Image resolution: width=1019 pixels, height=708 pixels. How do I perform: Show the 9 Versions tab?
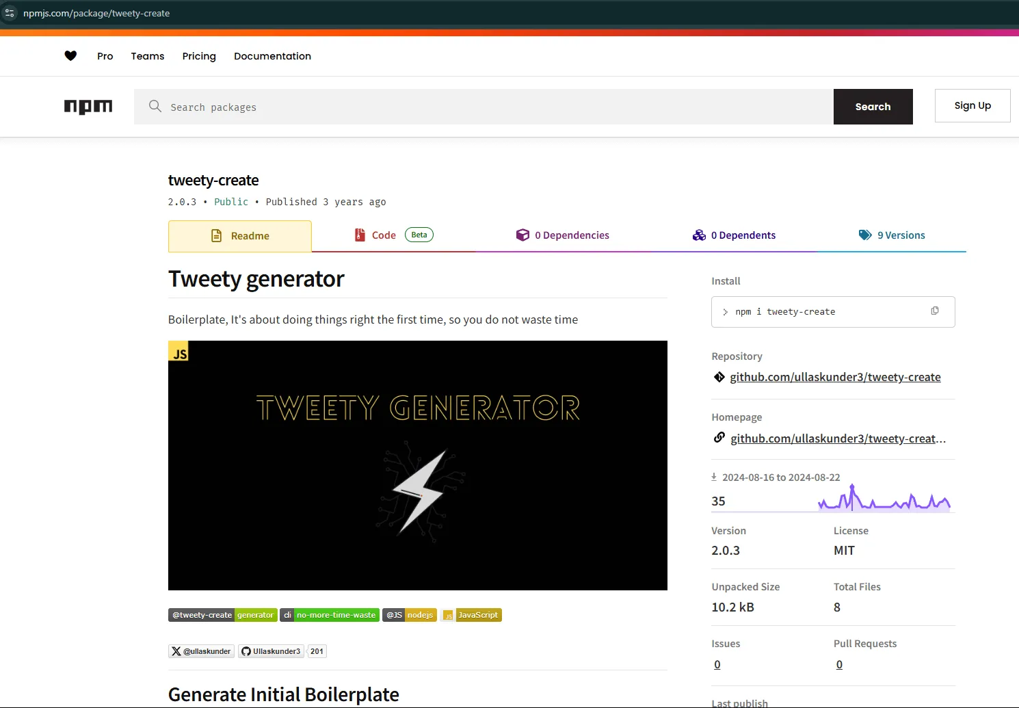tap(892, 235)
